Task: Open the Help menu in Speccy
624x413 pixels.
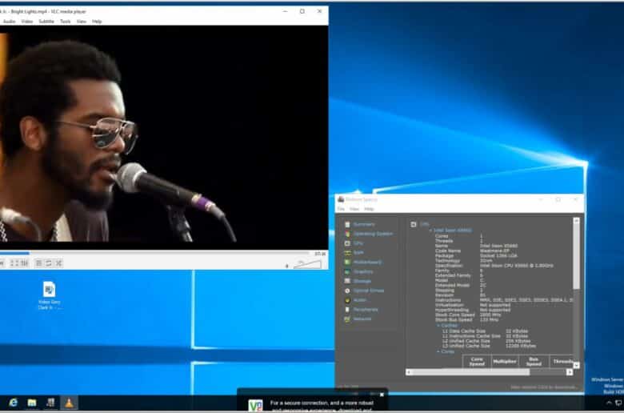Action: (x=369, y=209)
